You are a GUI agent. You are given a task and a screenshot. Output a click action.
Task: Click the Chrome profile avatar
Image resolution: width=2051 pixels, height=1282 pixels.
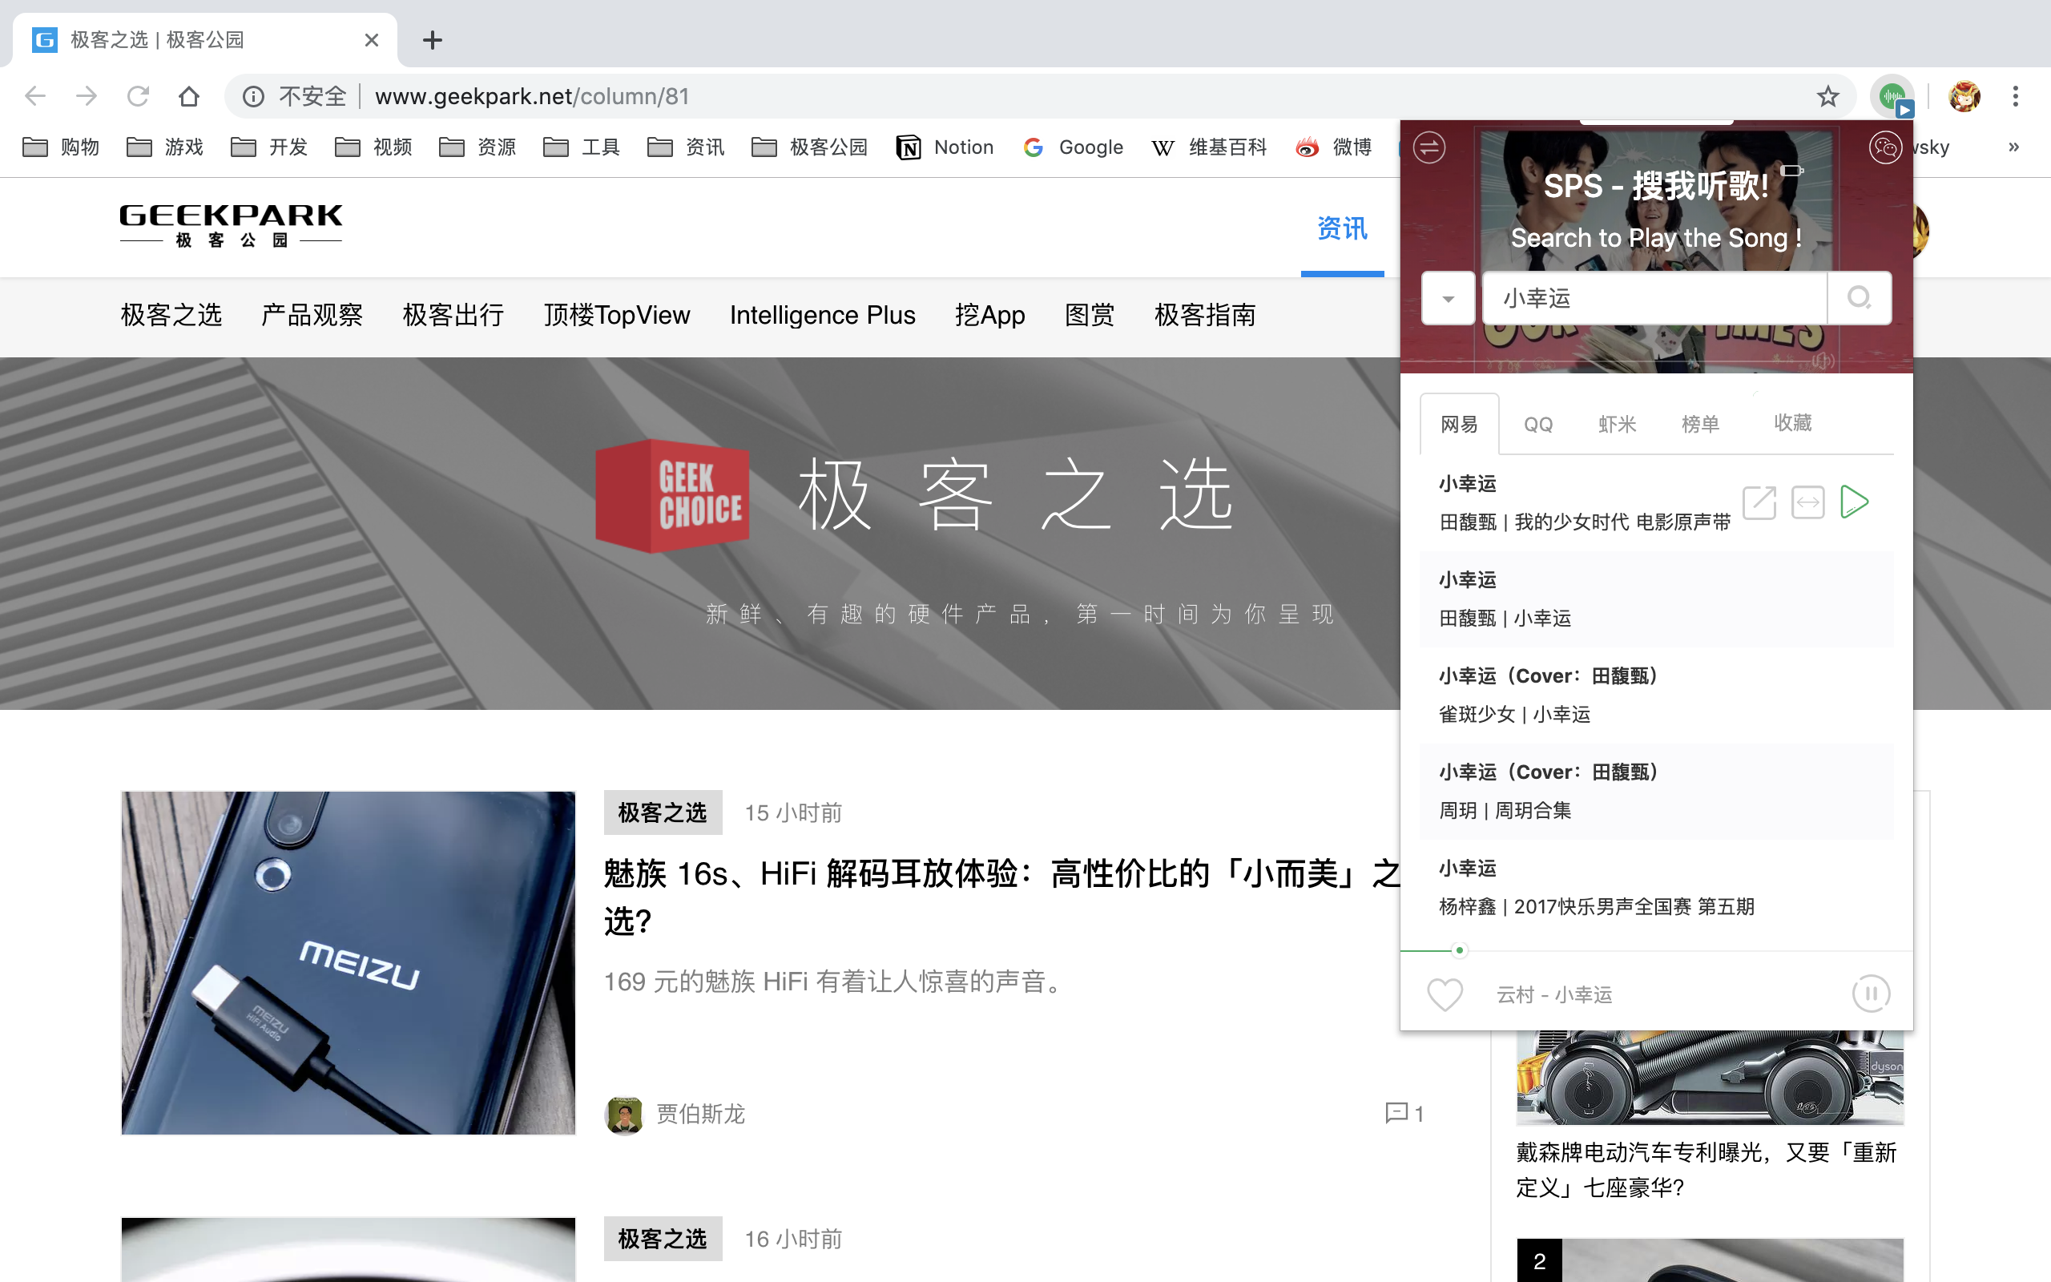click(x=1964, y=97)
